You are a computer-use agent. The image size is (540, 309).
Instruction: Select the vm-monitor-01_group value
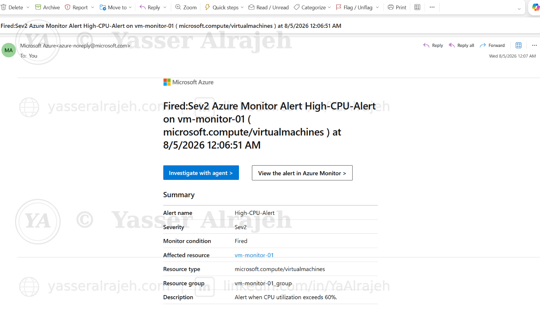(263, 283)
